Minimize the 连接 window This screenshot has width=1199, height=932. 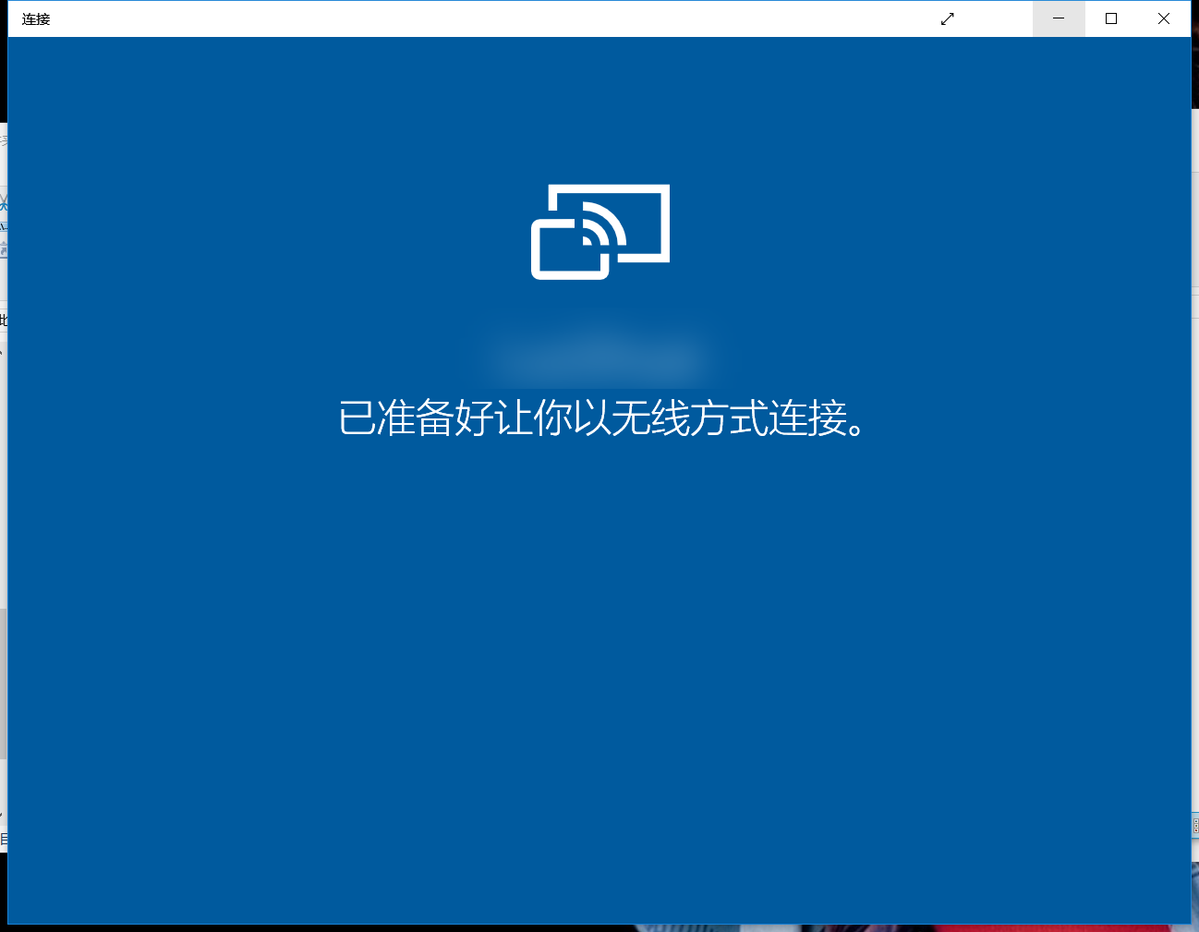pyautogui.click(x=1059, y=18)
